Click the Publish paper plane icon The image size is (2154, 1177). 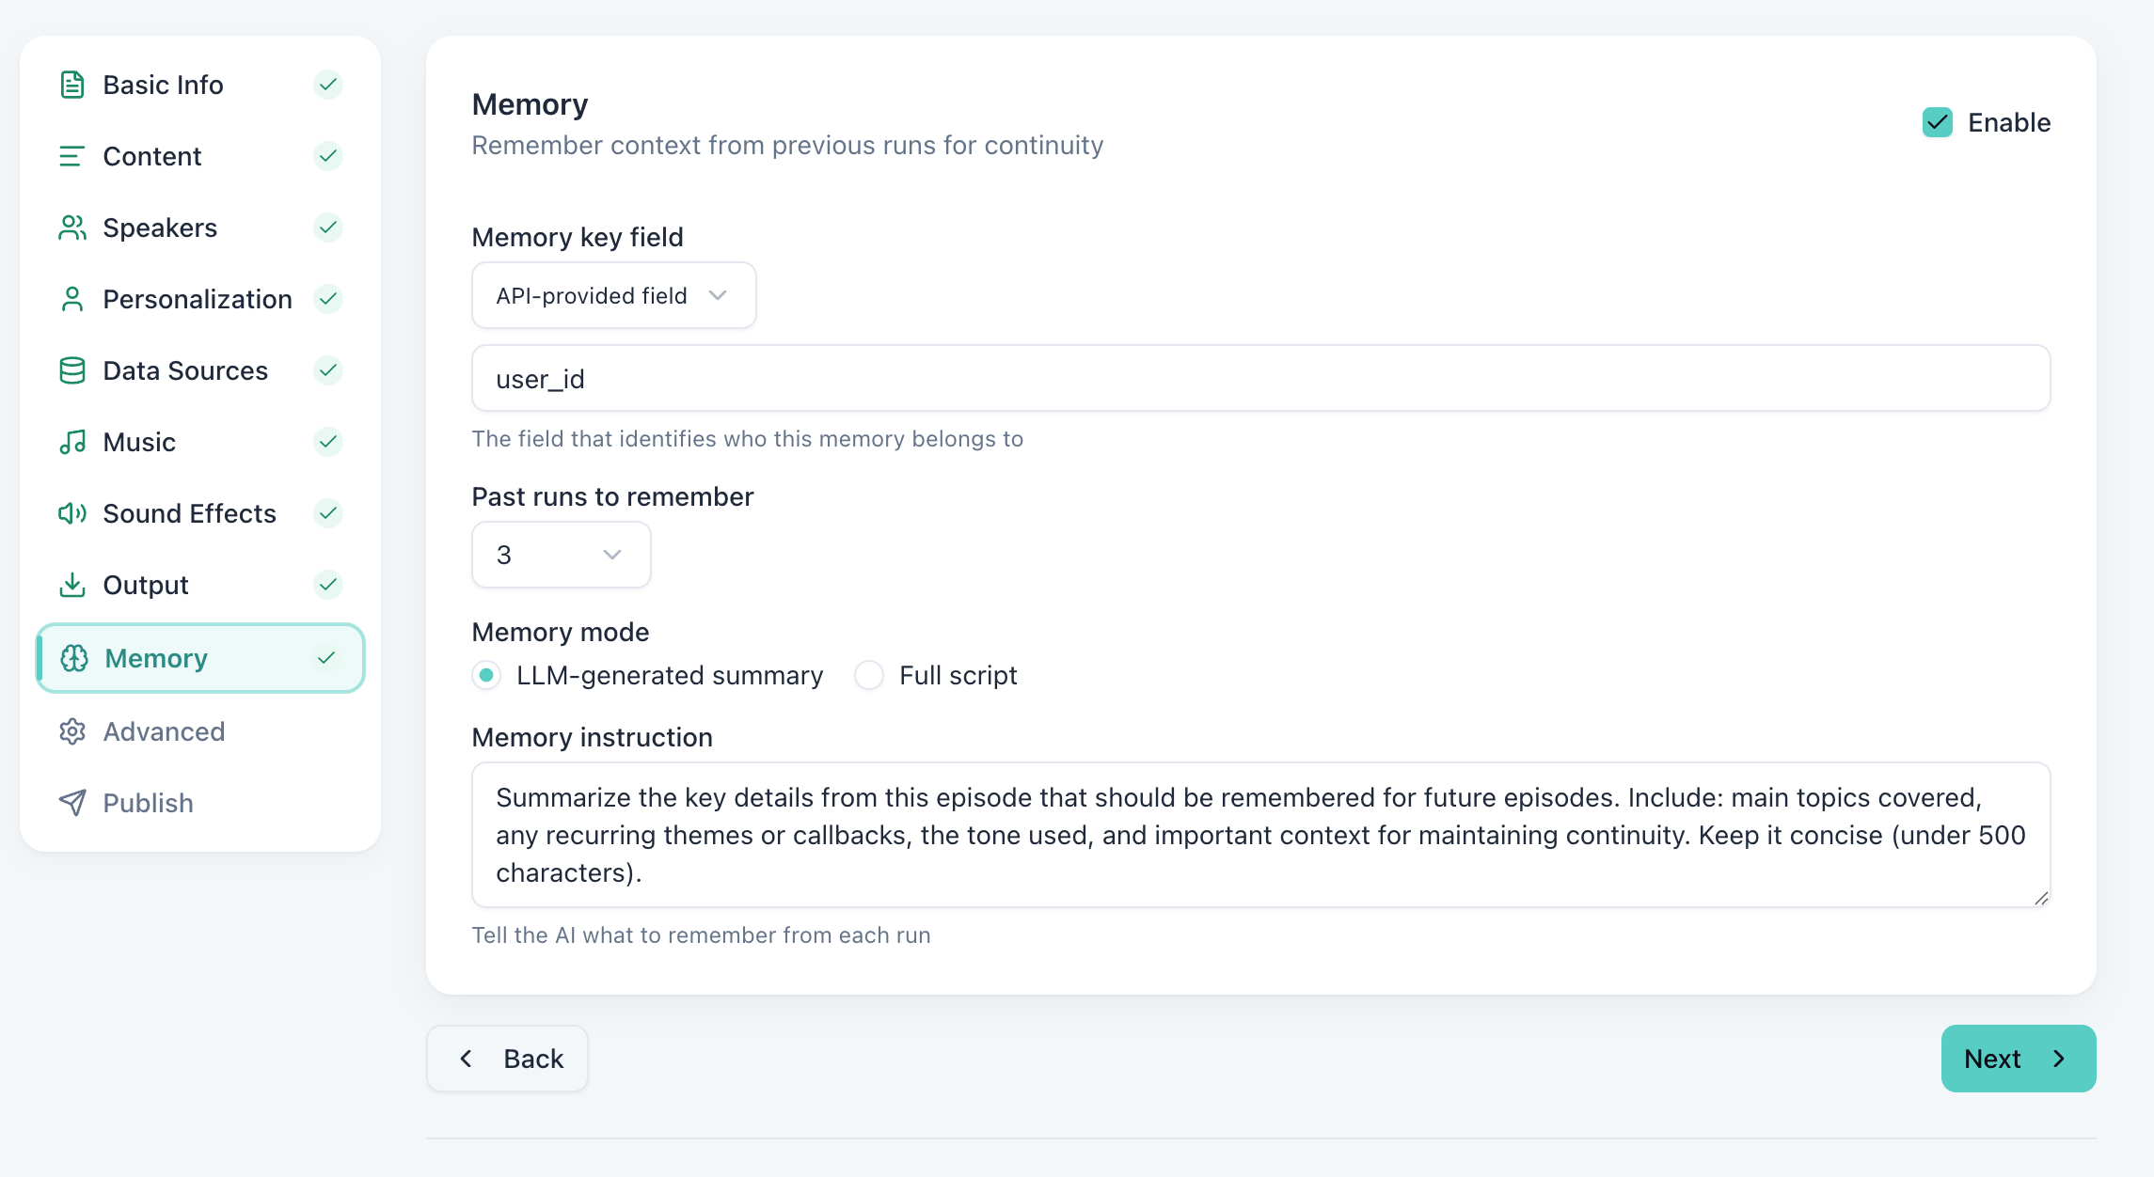coord(71,802)
